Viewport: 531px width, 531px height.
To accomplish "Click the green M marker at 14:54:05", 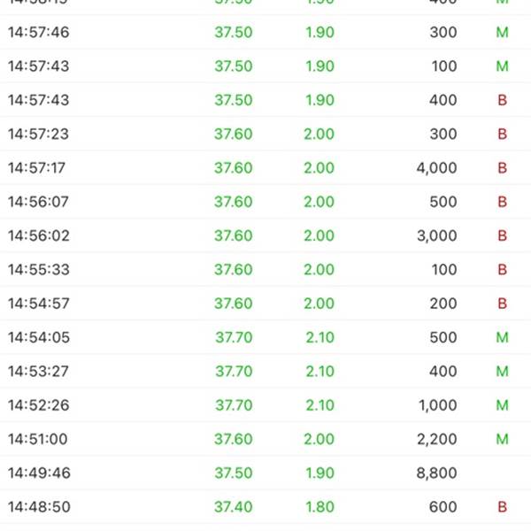I will (x=502, y=337).
